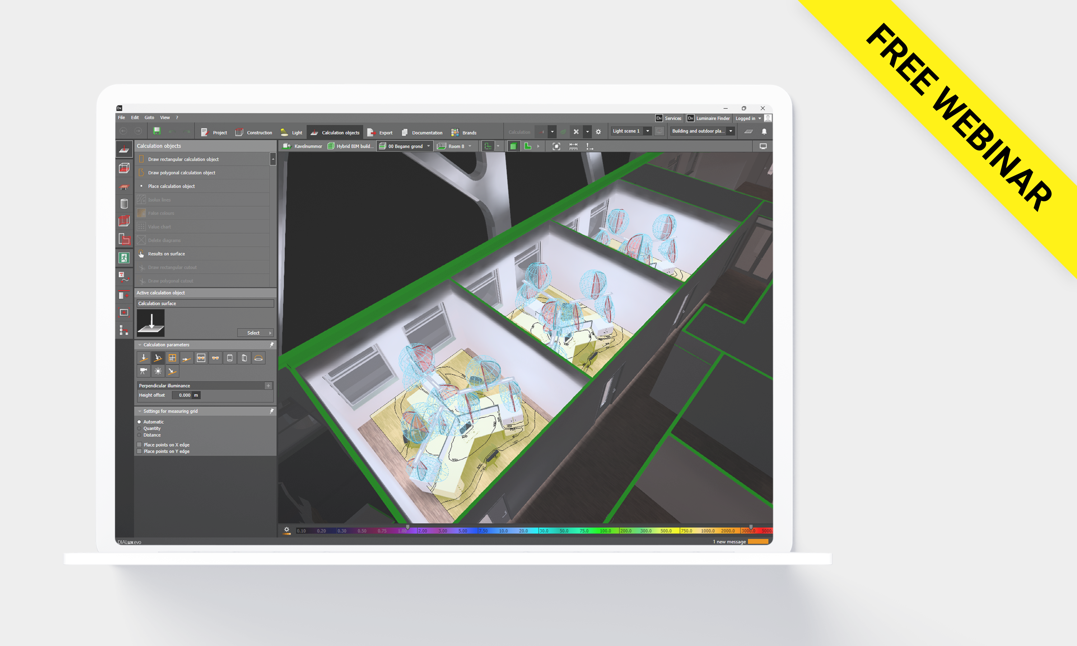Click the emergency exit sign sidebar icon
Viewport: 1077px width, 646px height.
click(x=124, y=258)
